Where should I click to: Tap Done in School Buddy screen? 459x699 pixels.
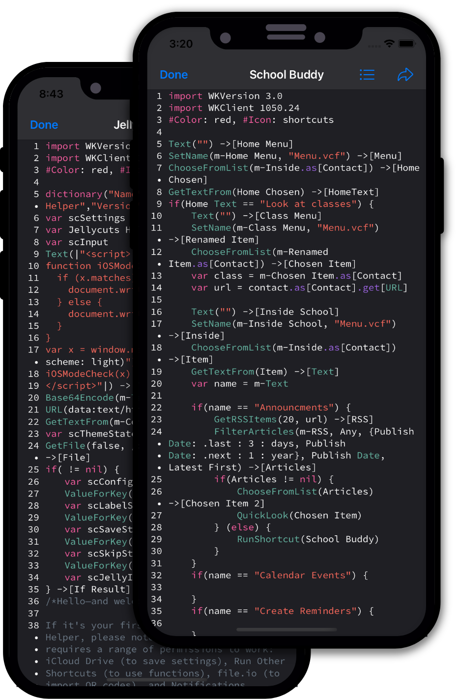[173, 75]
